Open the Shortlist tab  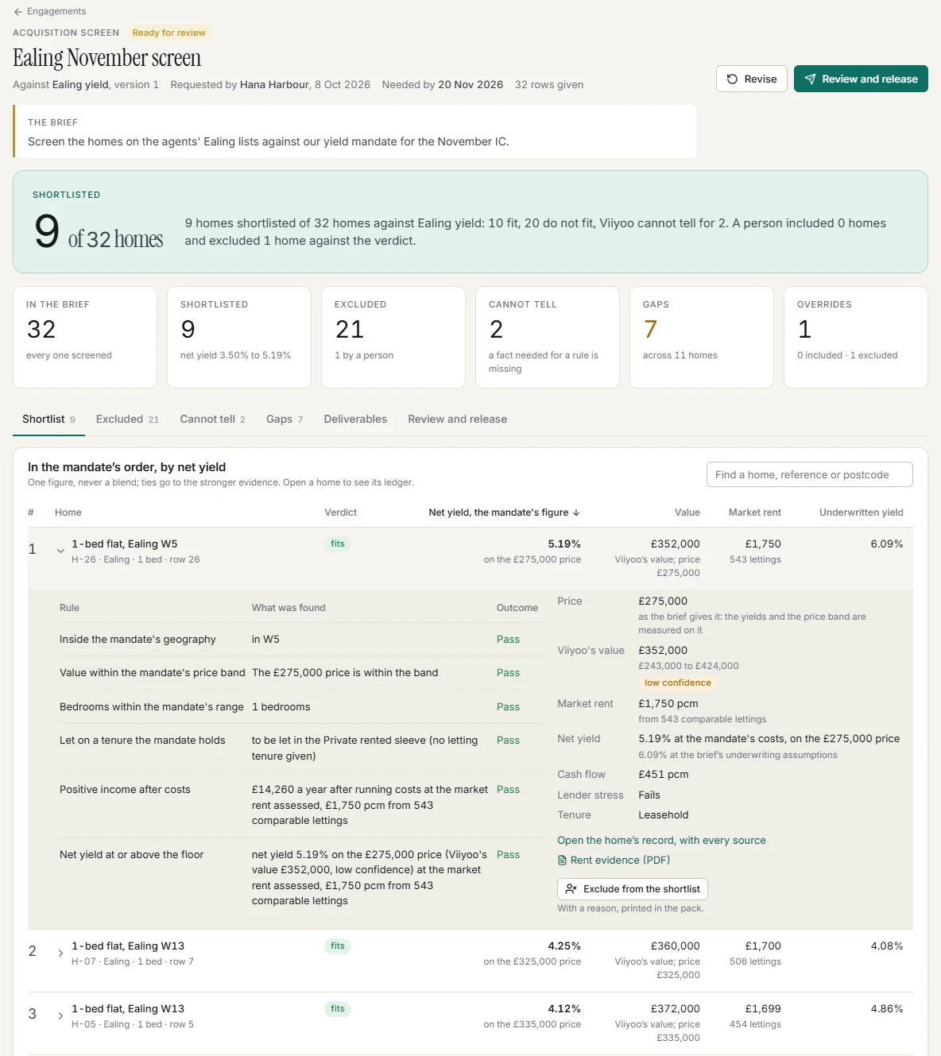(48, 419)
